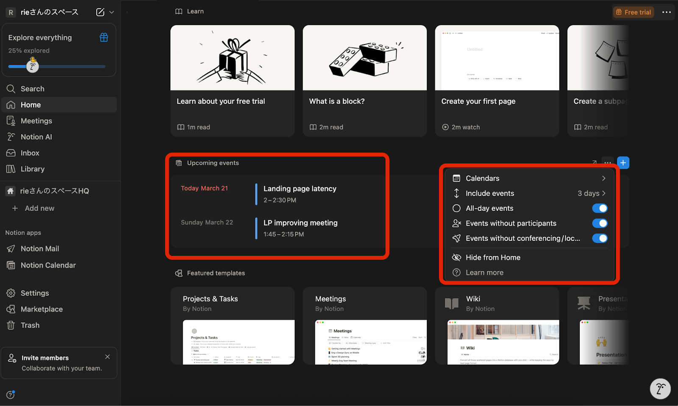Click the Free trial button
Image resolution: width=678 pixels, height=406 pixels.
(633, 12)
